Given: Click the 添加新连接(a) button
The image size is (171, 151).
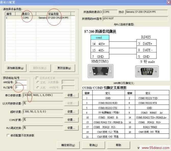Looking at the screenshot, I should tap(16, 68).
